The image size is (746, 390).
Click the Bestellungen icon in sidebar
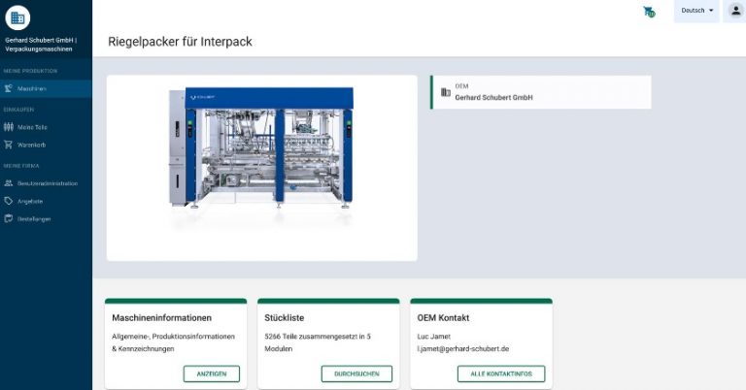click(9, 218)
